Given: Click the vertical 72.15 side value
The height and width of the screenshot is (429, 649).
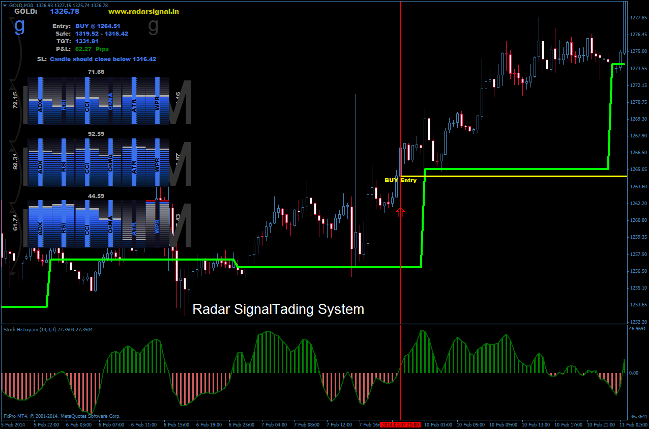Looking at the screenshot, I should (x=15, y=100).
